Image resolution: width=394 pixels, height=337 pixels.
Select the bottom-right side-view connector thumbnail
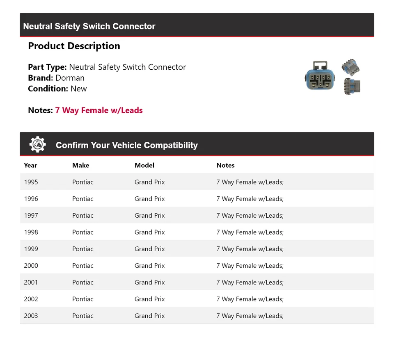click(x=353, y=86)
